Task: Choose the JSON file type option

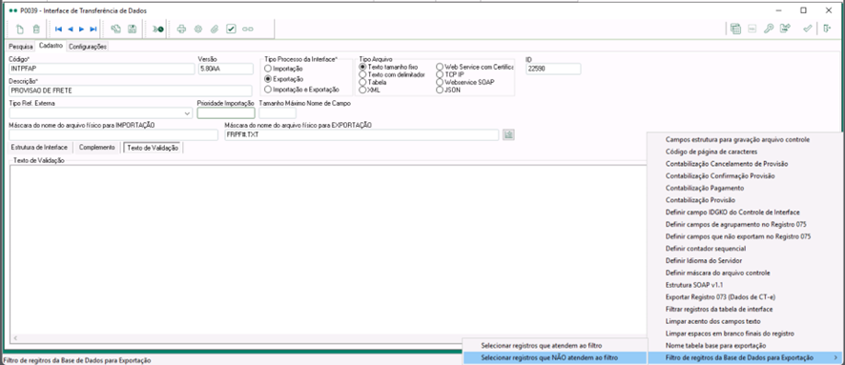Action: tap(448, 90)
